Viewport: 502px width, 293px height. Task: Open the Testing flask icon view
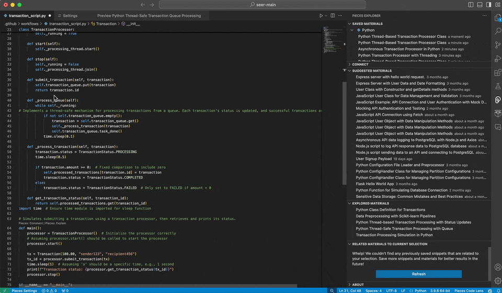click(497, 86)
